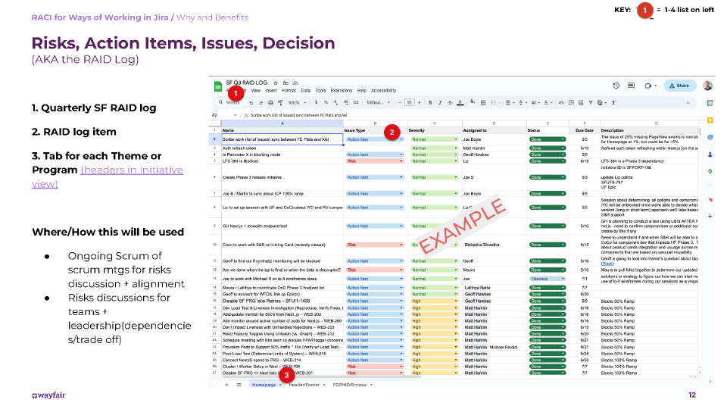Click the Share button

coord(680,86)
